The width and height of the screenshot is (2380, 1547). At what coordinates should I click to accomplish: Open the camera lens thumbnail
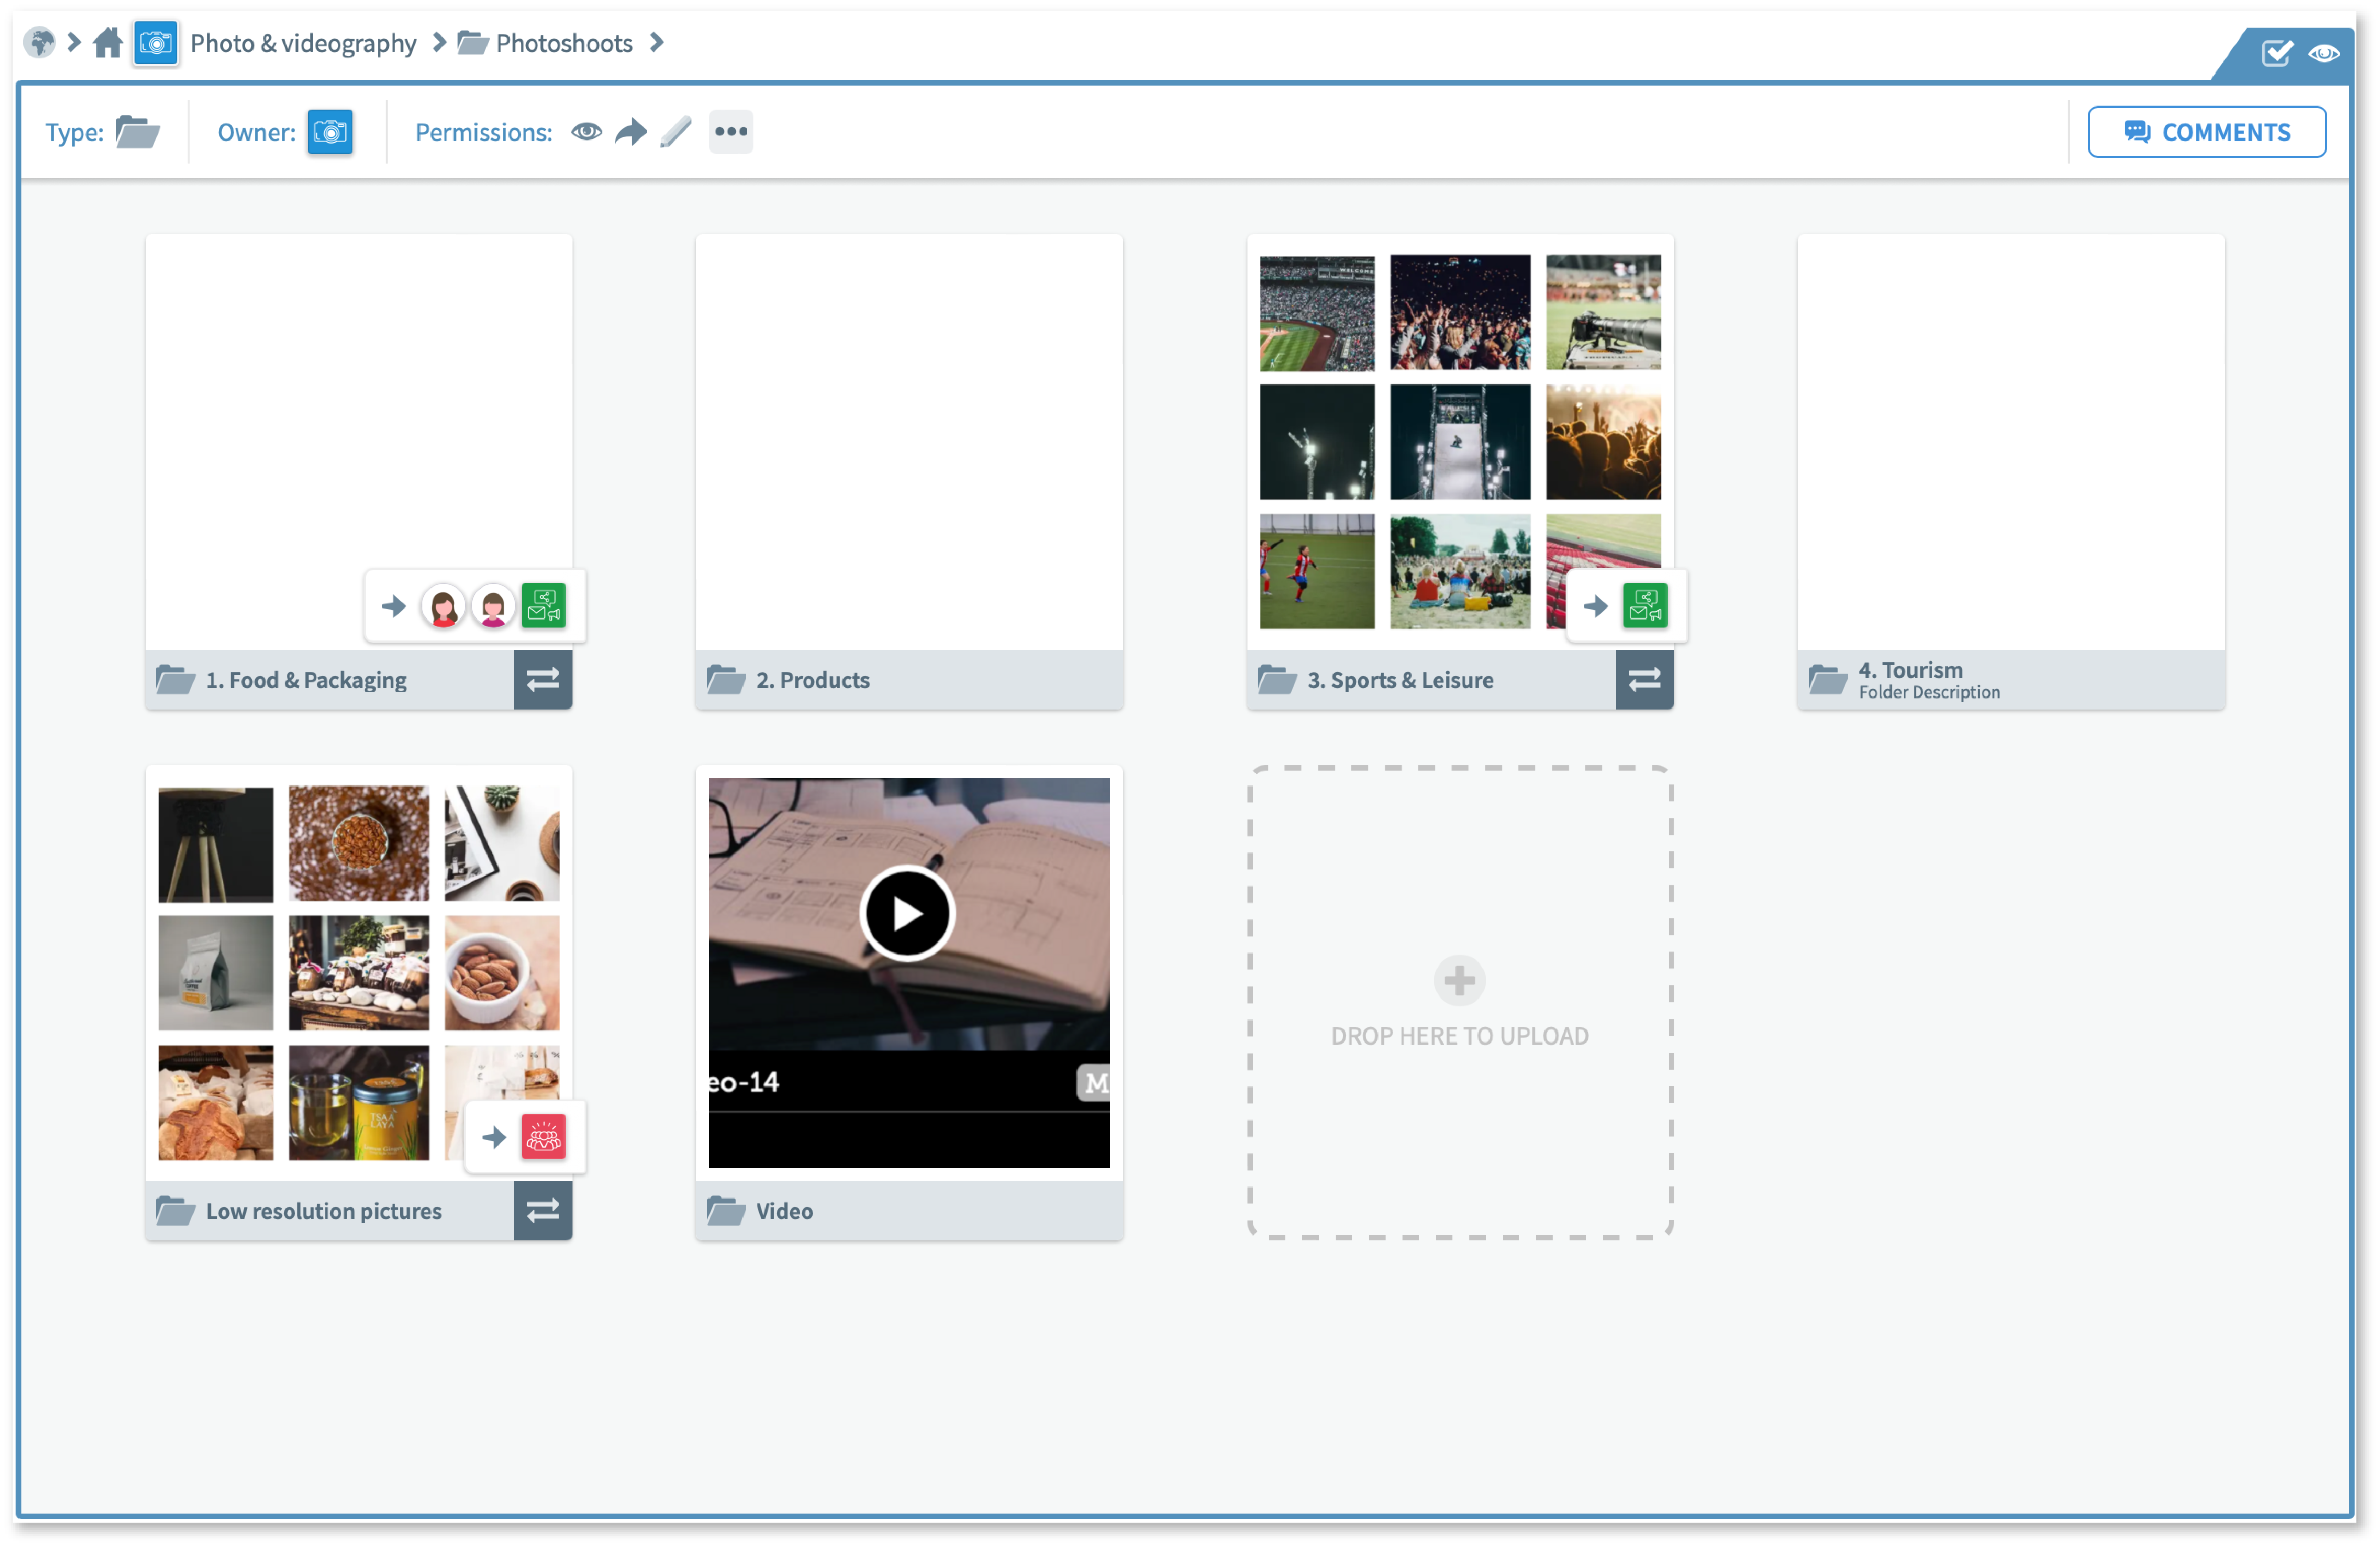pyautogui.click(x=1603, y=312)
